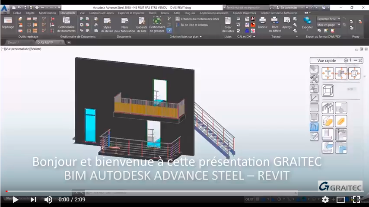Select the highlighted blue category in Vue rapide sidebar
This screenshot has width=369, height=207.
[314, 127]
